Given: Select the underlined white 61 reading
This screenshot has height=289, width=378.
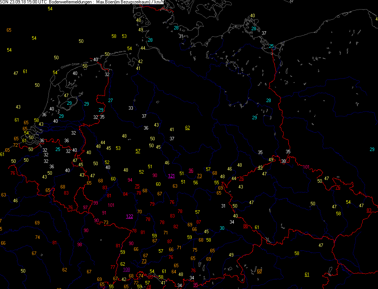Looking at the screenshot, I should 307,274.
